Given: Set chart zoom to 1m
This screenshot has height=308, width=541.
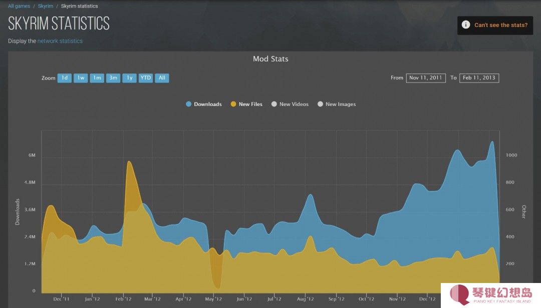Looking at the screenshot, I should click(97, 78).
